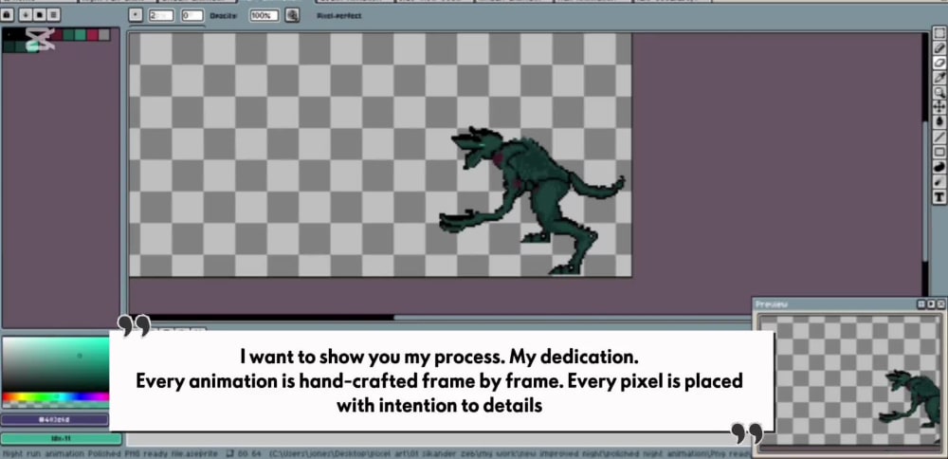The image size is (948, 459).
Task: Select the Line tool
Action: (939, 137)
